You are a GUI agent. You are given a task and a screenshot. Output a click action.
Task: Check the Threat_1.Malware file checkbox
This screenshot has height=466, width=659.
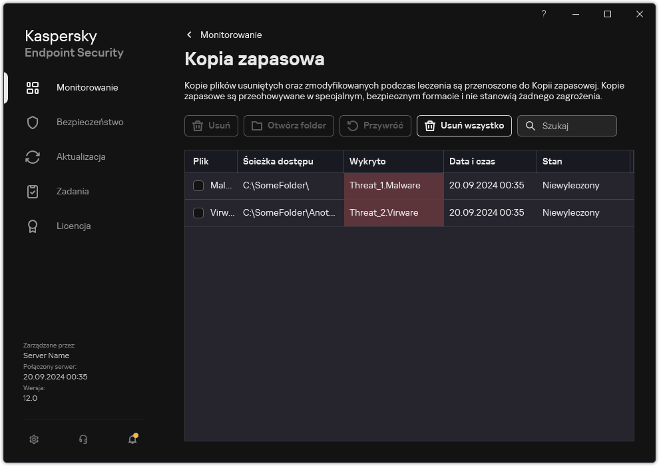click(x=198, y=186)
